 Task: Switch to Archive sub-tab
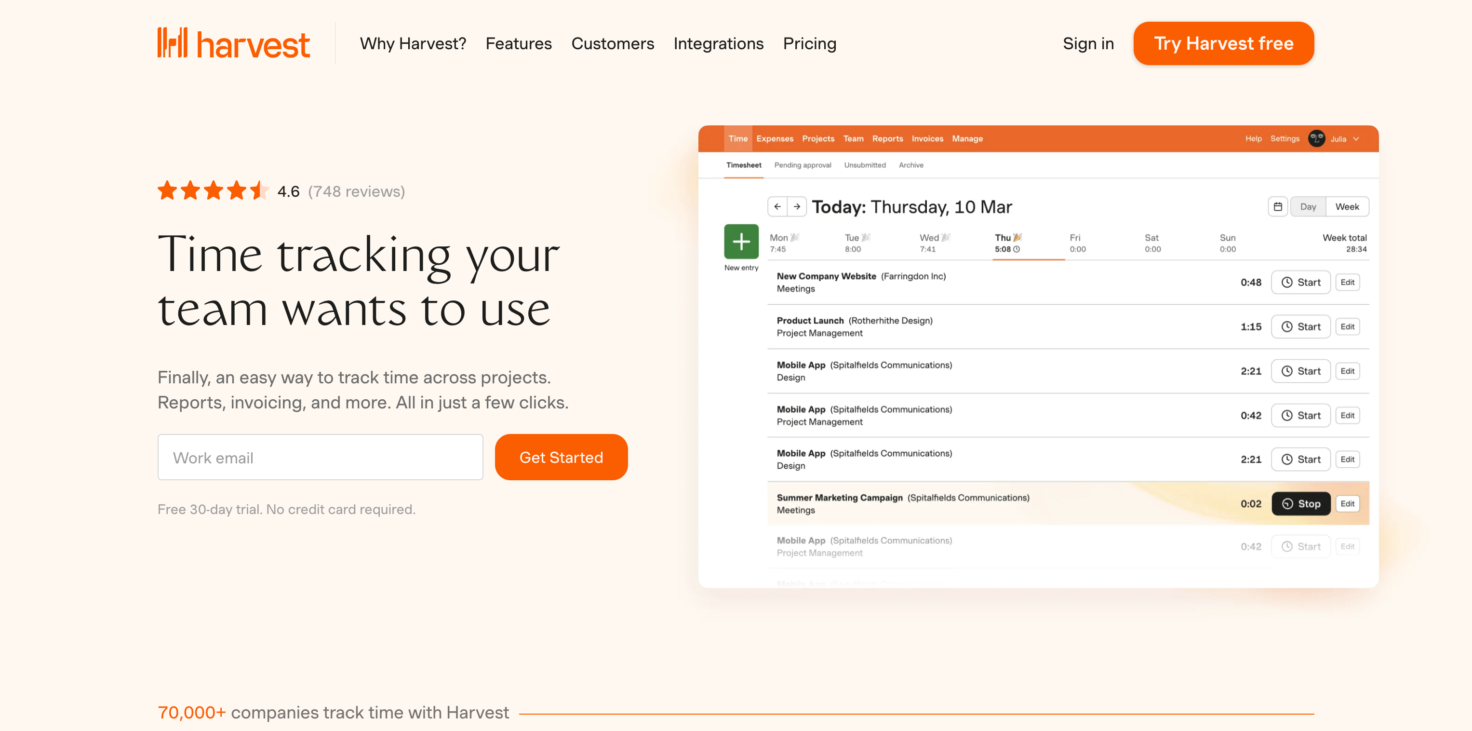910,165
